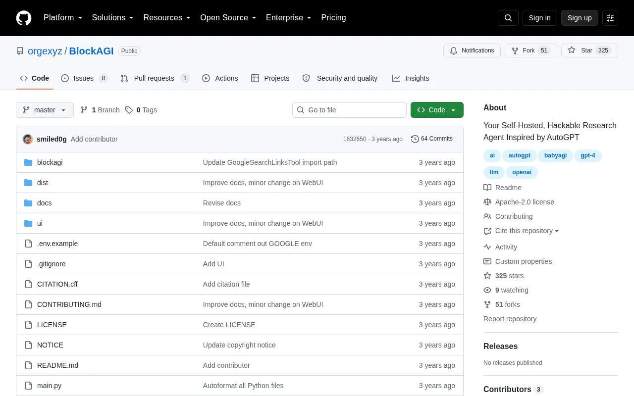This screenshot has width=634, height=396.
Task: Click the bell icon beside Notifications
Action: (454, 50)
